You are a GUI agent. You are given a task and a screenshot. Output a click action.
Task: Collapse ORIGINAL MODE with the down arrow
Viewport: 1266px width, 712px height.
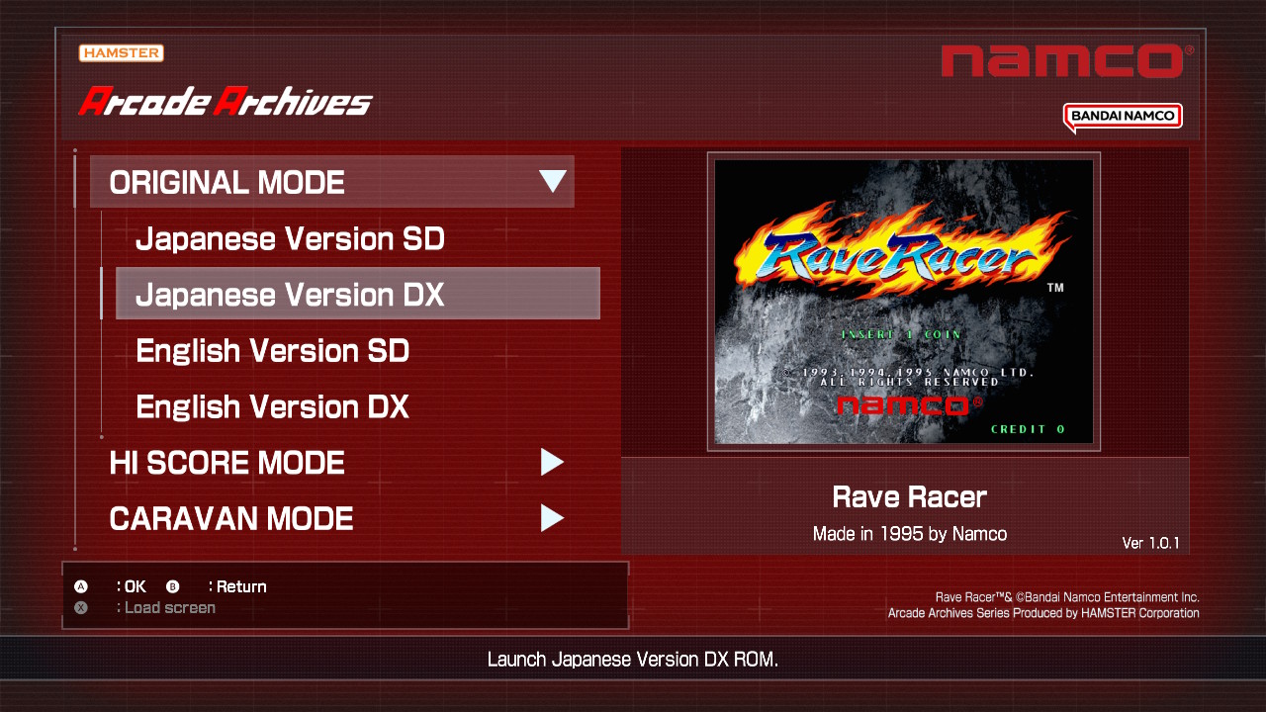point(552,182)
